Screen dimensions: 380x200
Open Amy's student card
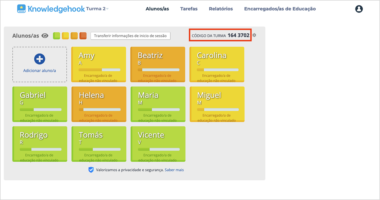pos(99,64)
